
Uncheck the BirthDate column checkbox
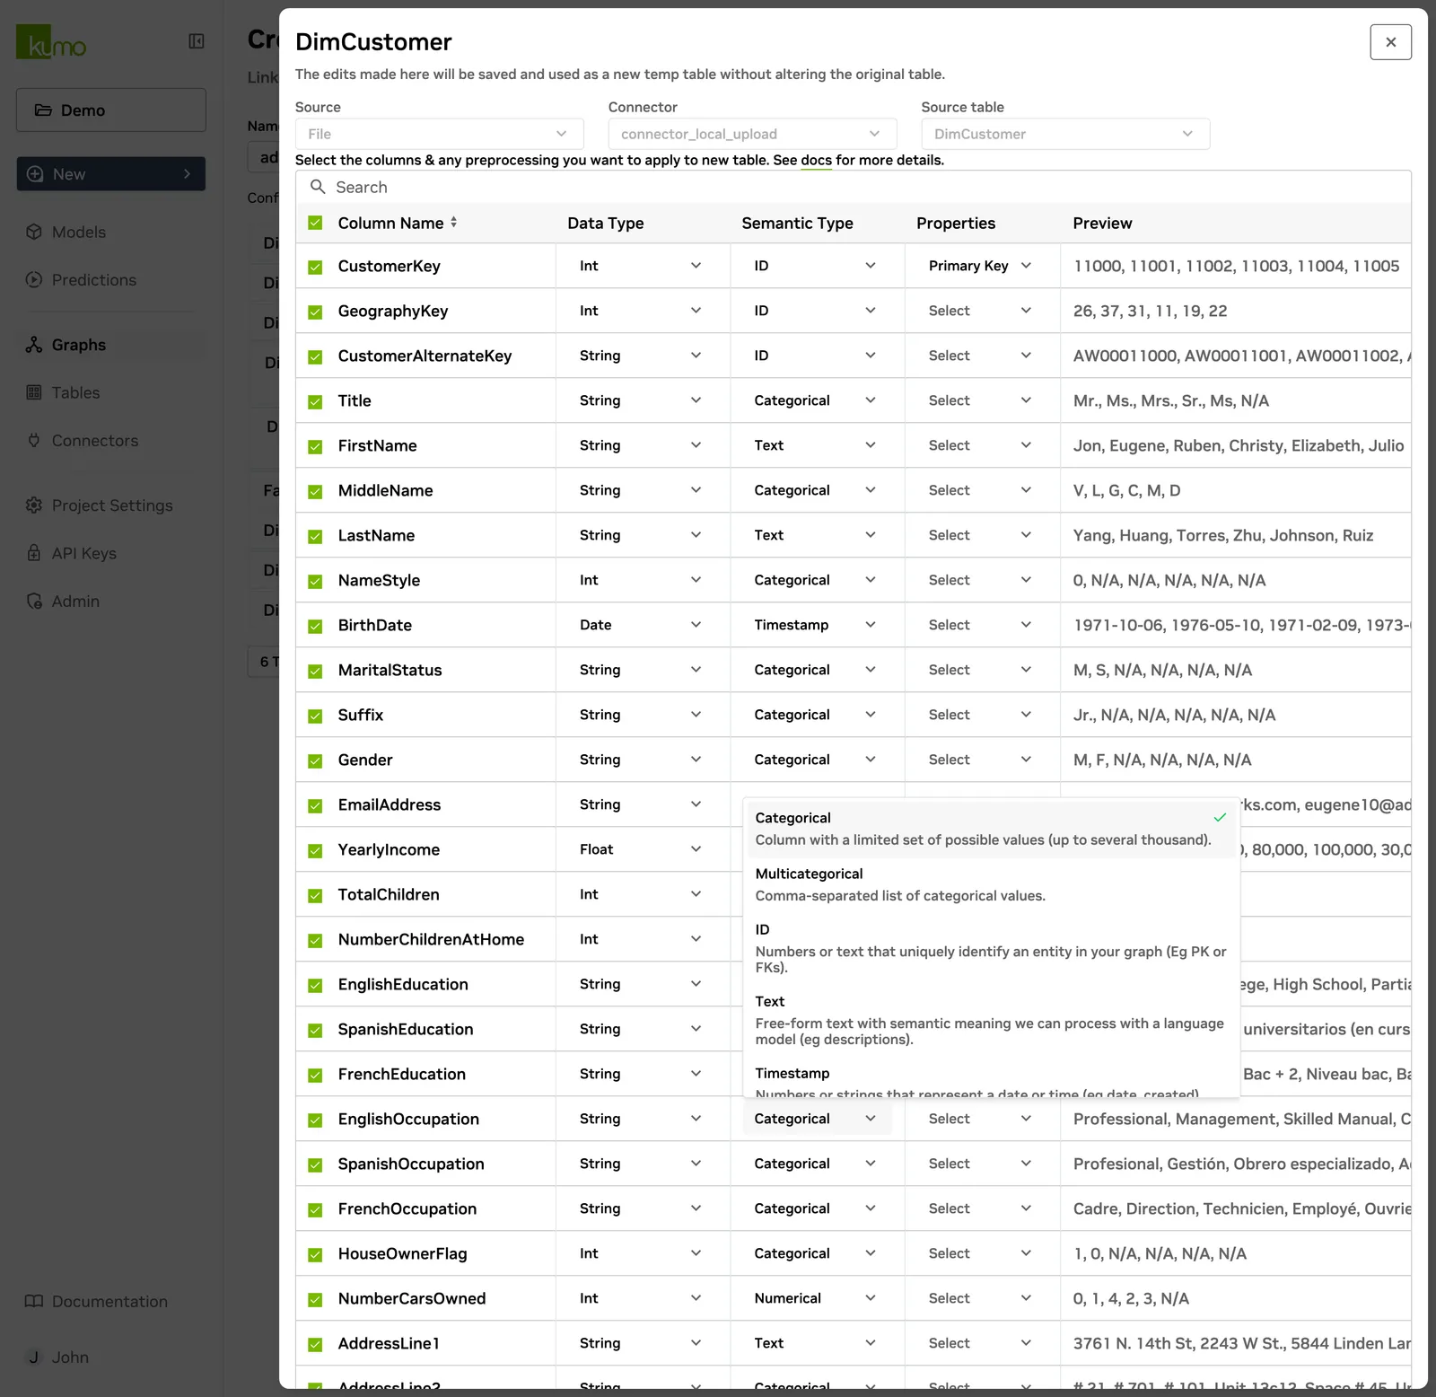(315, 626)
